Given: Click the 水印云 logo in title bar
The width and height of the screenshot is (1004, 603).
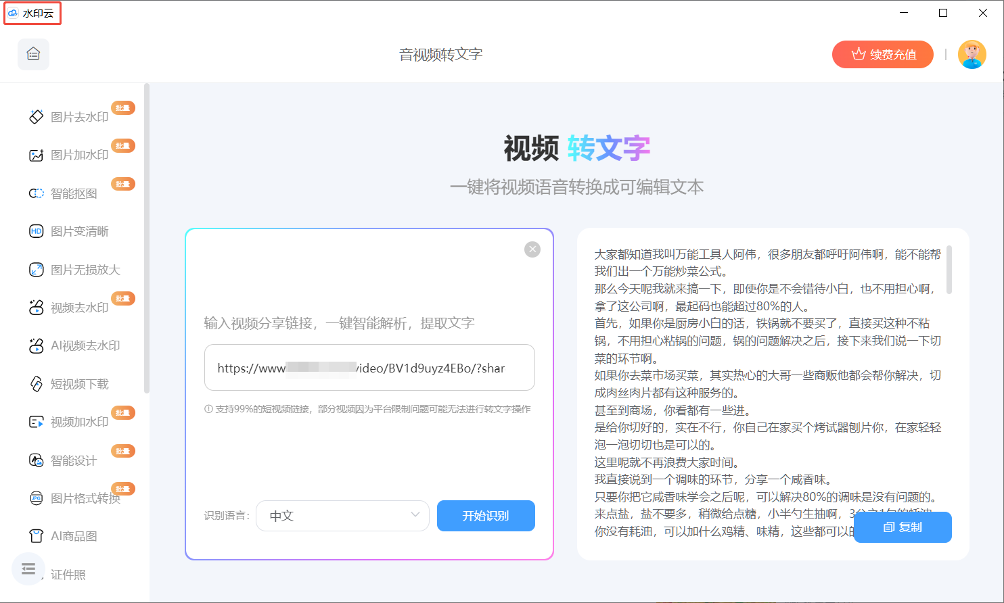Looking at the screenshot, I should (32, 12).
